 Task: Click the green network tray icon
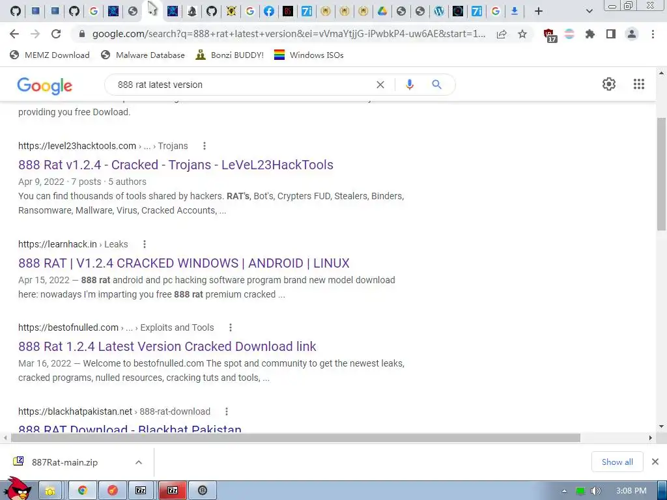pos(580,491)
